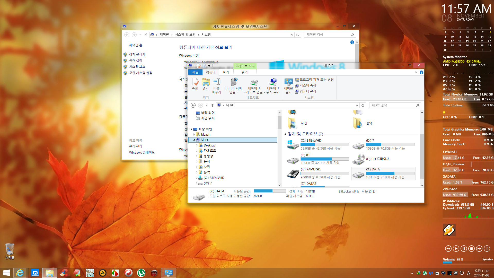
Task: Open Quick Access Toolbar customize dropdown
Action: 209,66
